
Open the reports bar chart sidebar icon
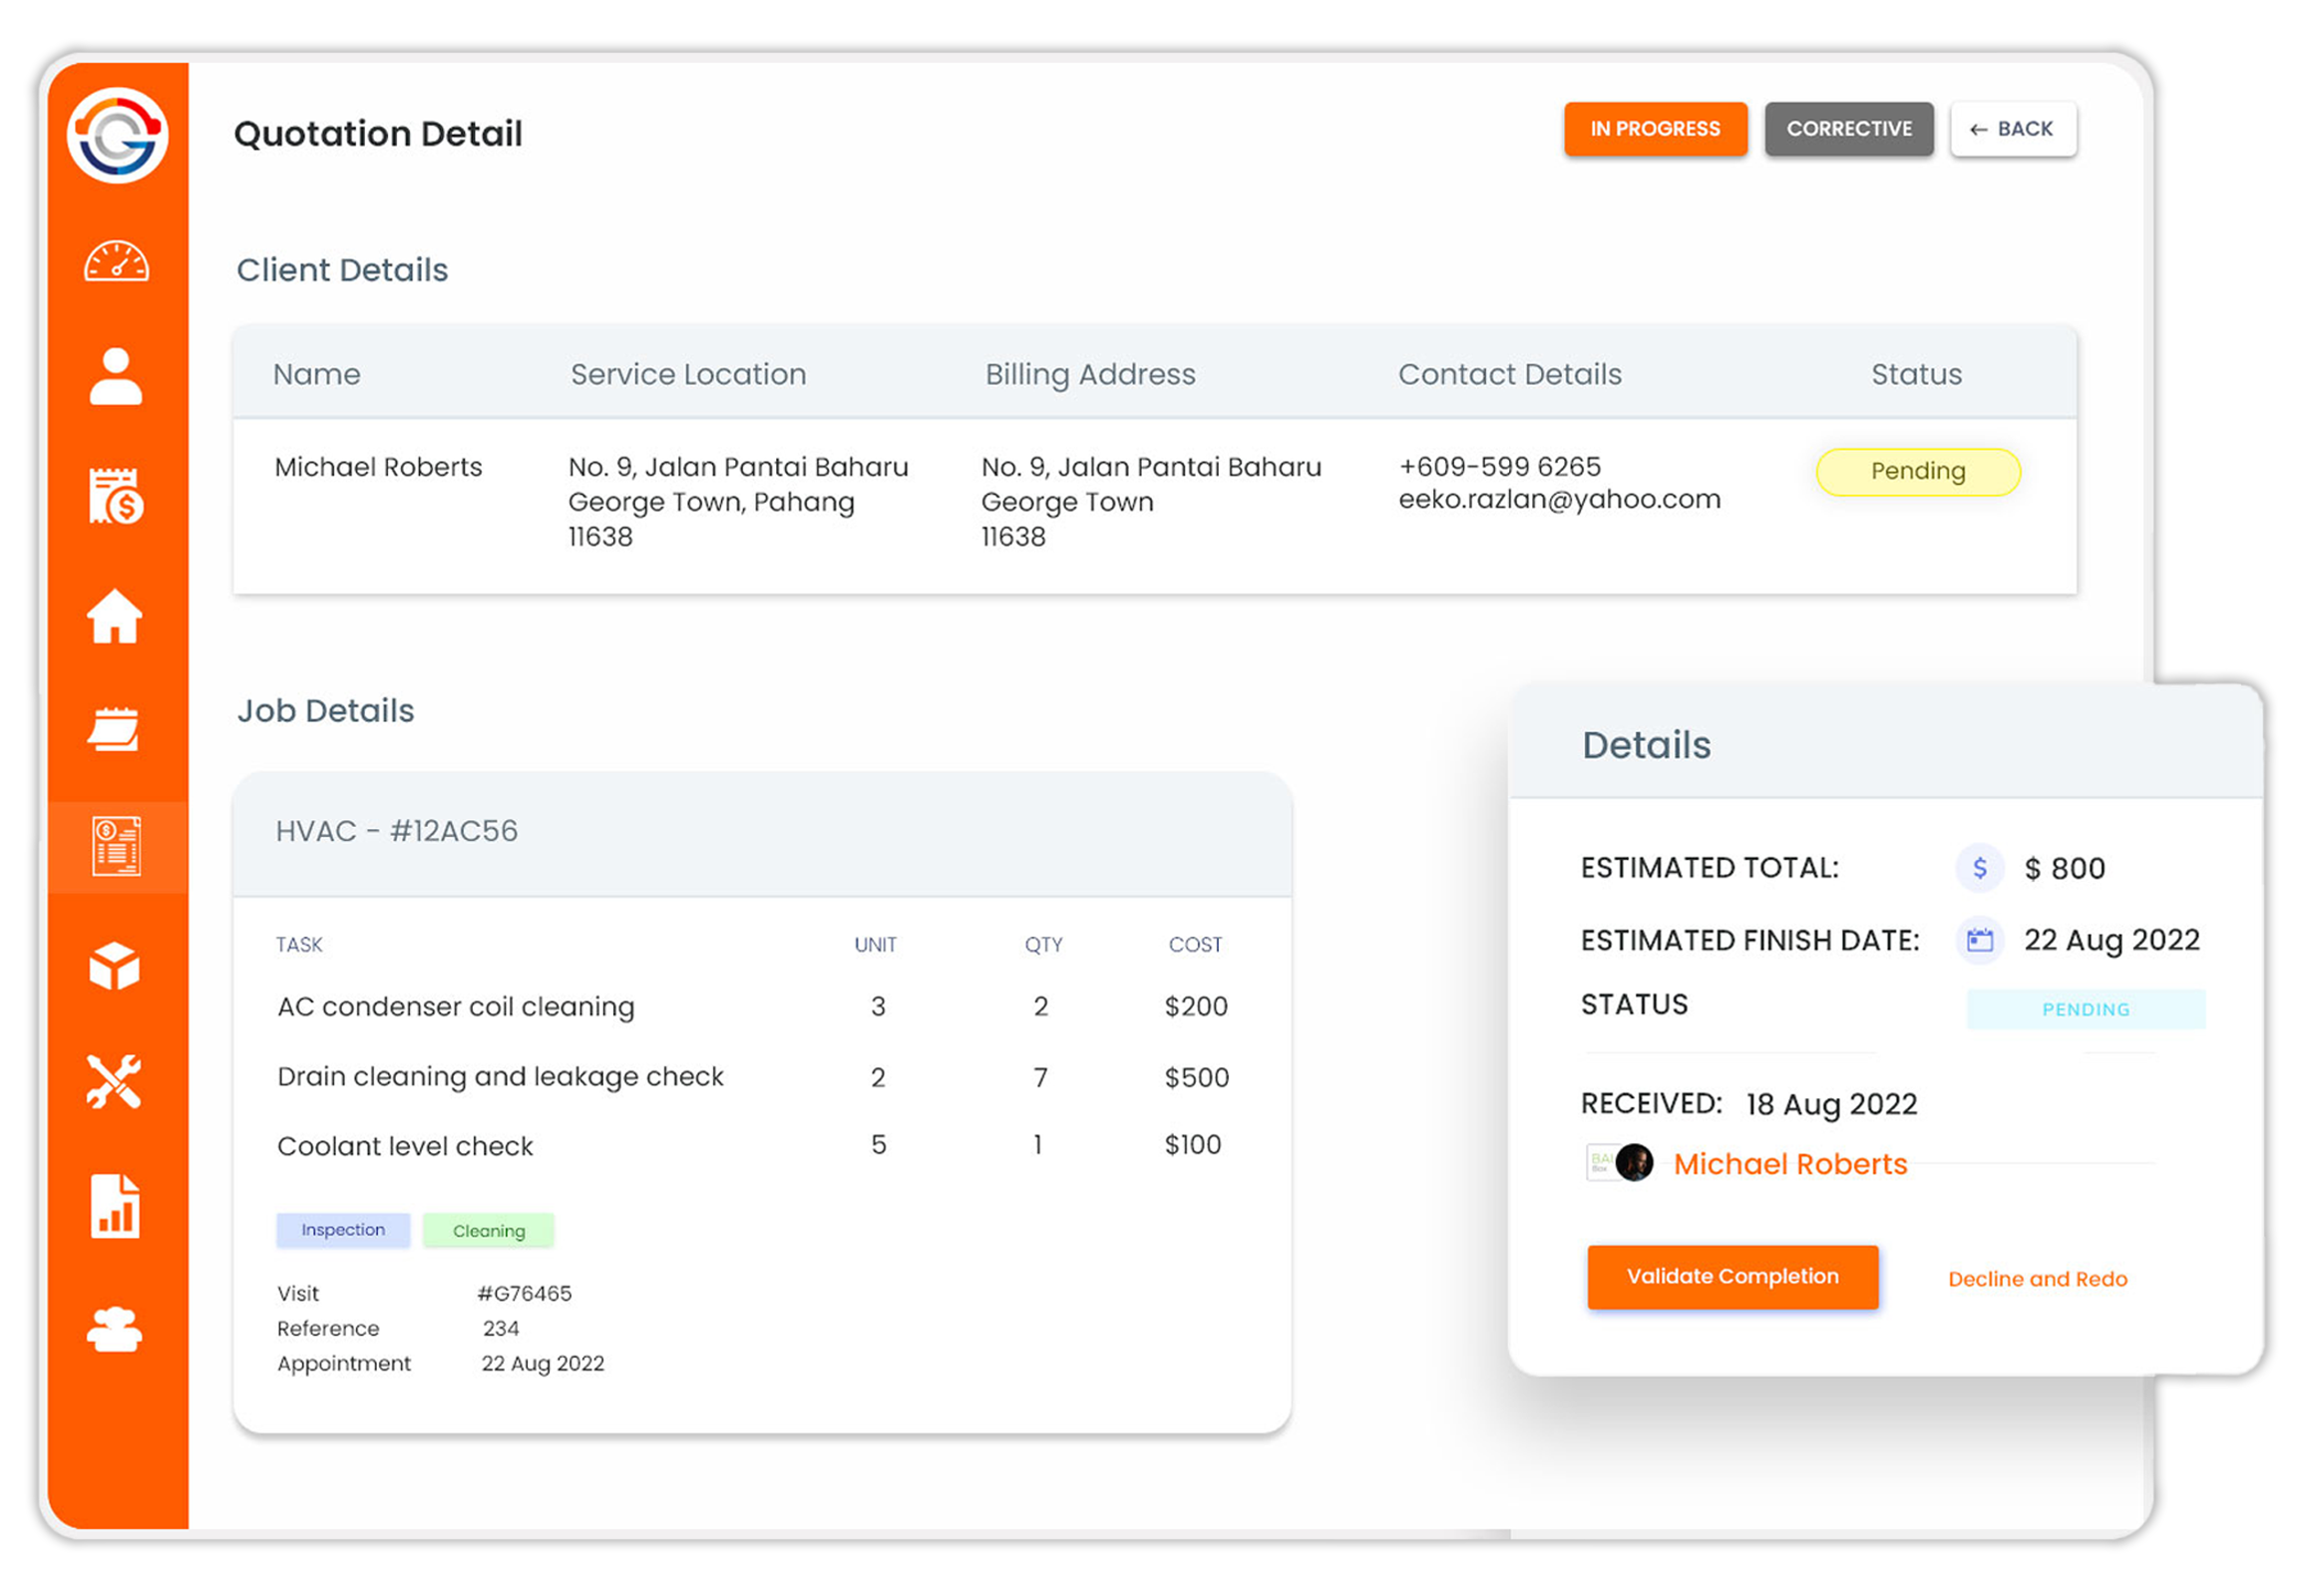pyautogui.click(x=115, y=1207)
